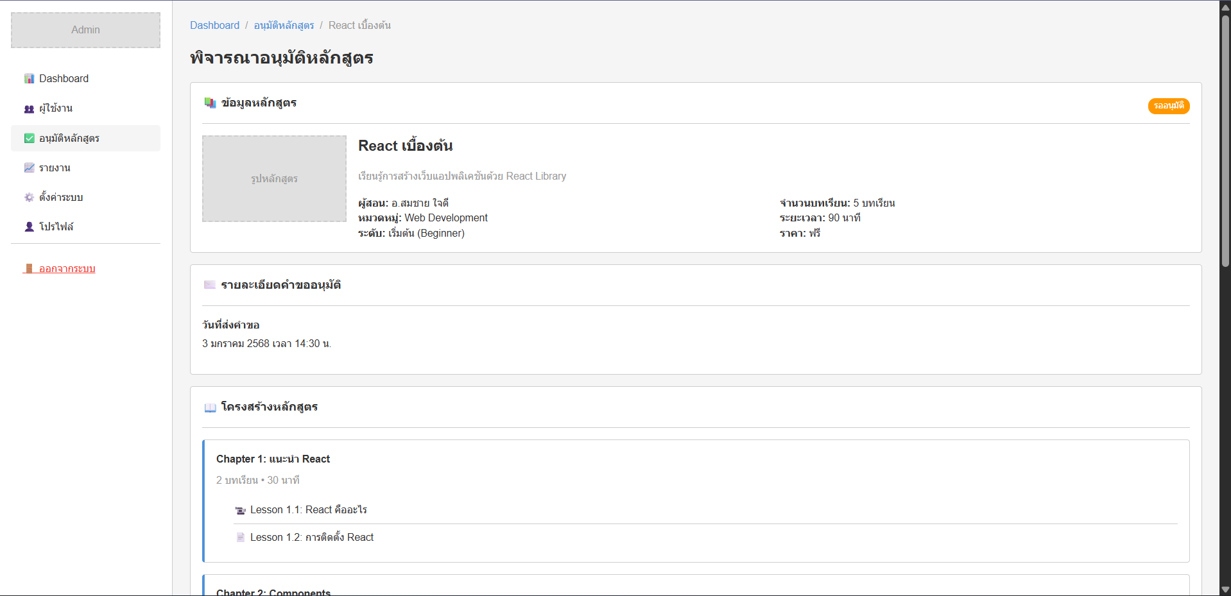Click the profile person icon beside โปรไฟล์
Screen dimensions: 1231x596
[x=29, y=227]
